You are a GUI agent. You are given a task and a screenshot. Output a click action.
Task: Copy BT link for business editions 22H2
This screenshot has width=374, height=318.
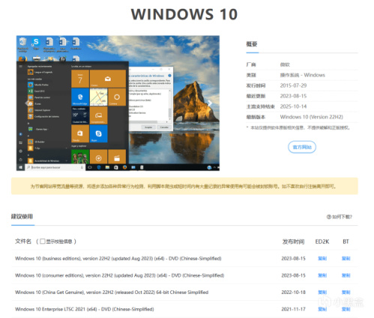[346, 259]
